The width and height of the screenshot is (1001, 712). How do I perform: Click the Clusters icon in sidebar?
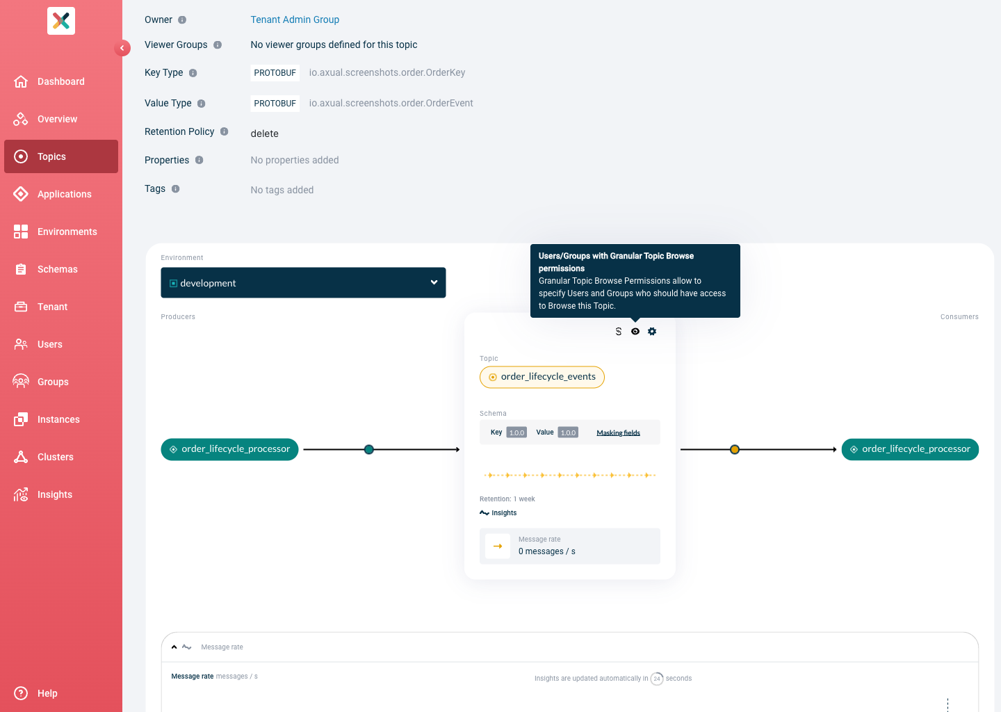pyautogui.click(x=21, y=457)
